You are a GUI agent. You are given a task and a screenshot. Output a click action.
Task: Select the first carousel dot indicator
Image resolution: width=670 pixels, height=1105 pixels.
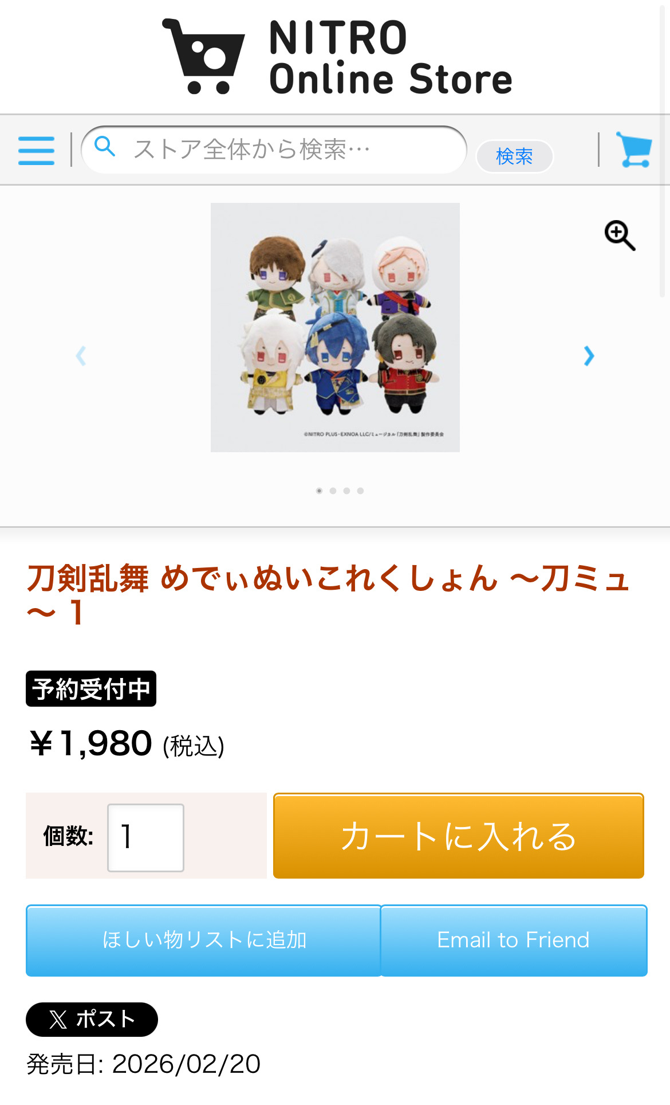coord(319,491)
